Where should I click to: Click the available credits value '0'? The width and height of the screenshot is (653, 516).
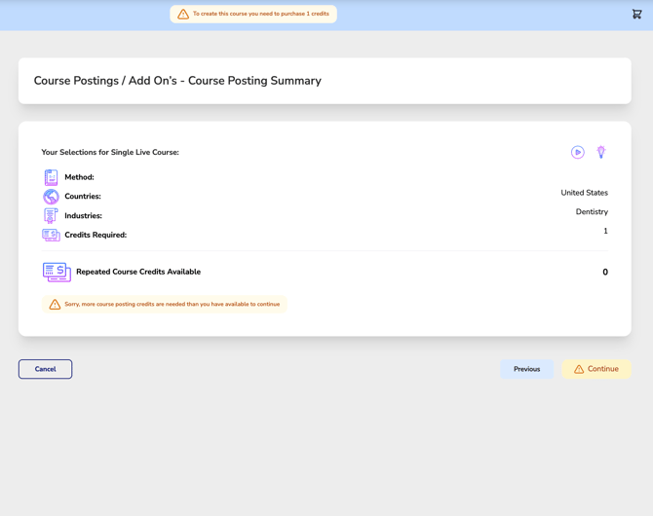click(x=605, y=273)
